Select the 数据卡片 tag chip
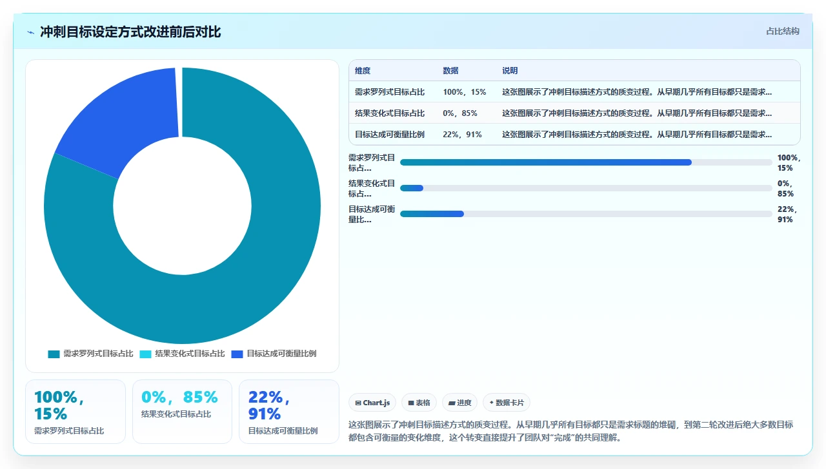The width and height of the screenshot is (826, 469). [x=507, y=403]
